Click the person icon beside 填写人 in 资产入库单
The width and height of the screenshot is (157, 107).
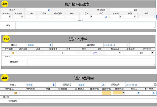point(51,45)
